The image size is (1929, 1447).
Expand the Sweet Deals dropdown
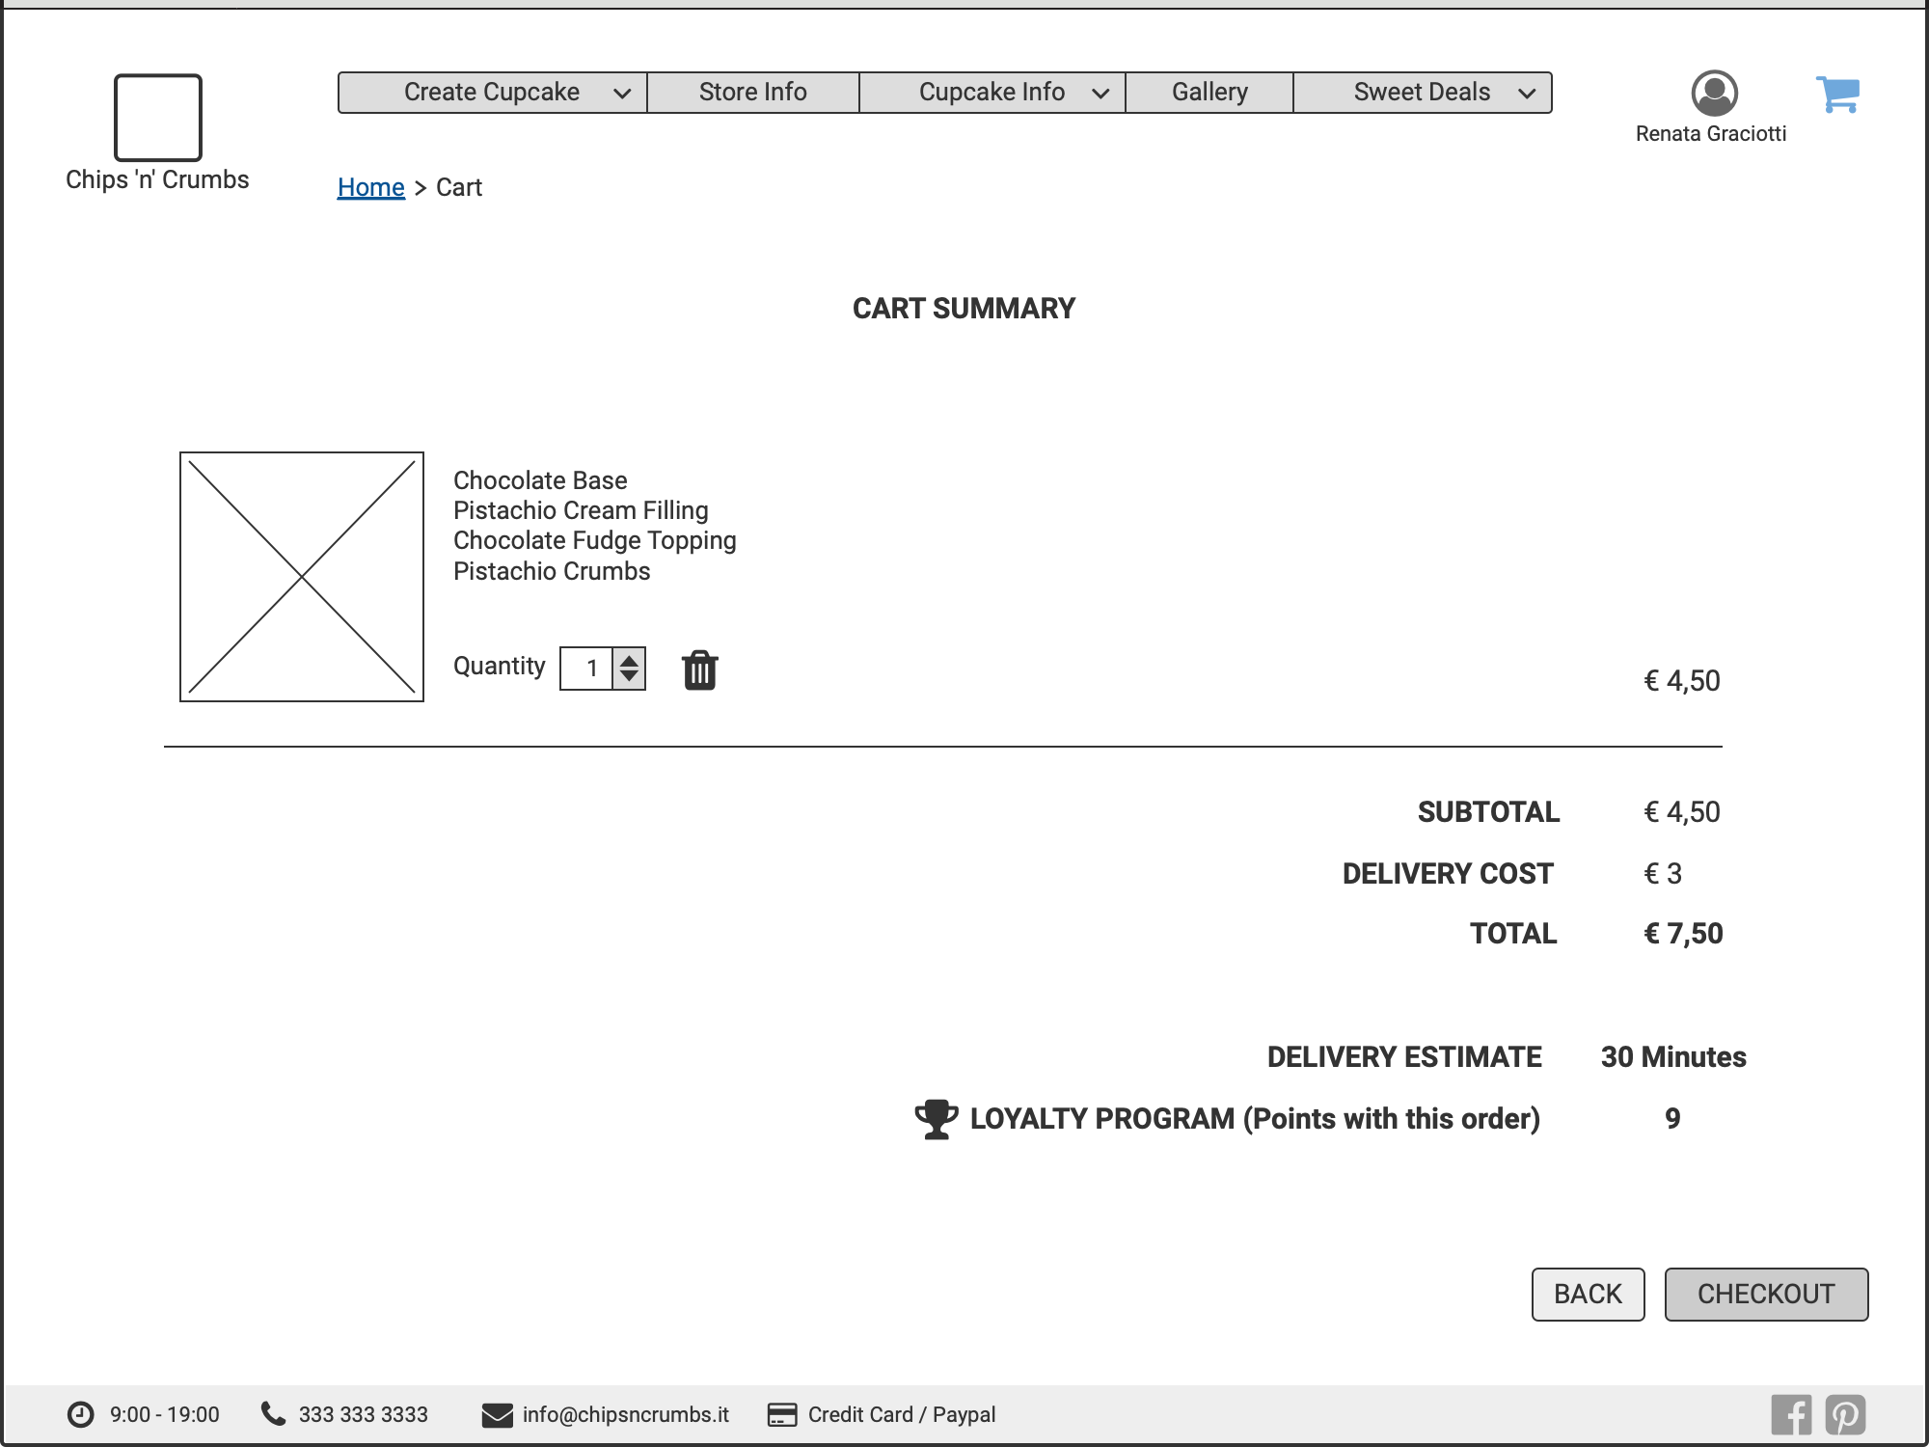coord(1423,93)
